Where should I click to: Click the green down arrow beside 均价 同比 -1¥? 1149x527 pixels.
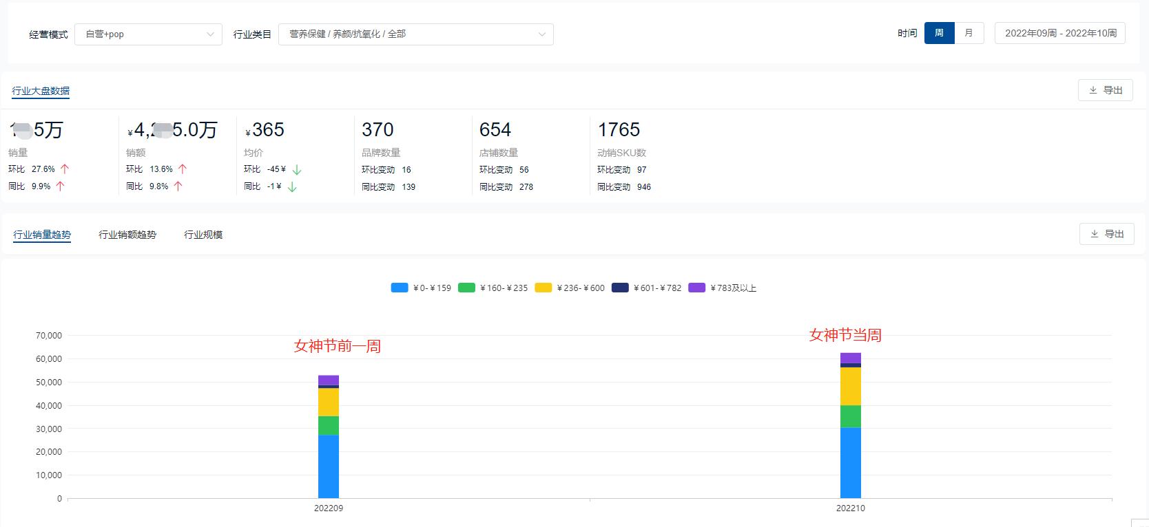(292, 186)
